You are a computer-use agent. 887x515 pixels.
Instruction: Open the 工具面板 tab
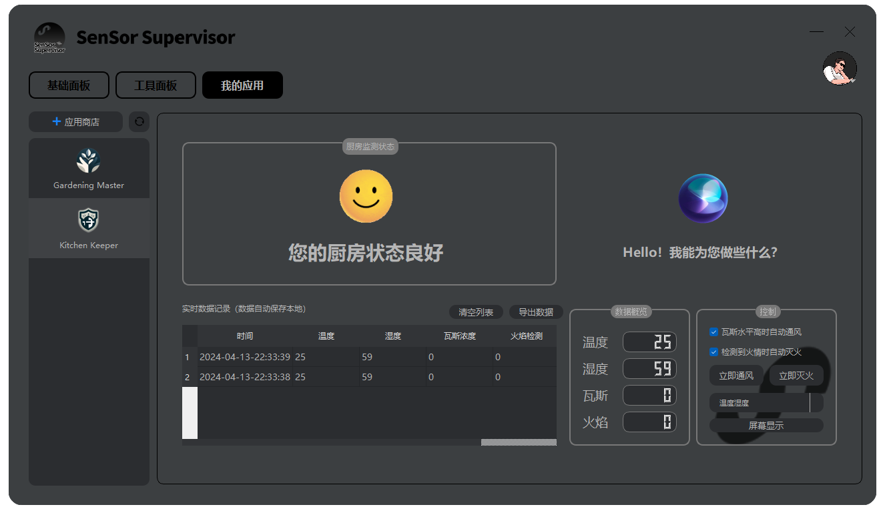tap(156, 85)
